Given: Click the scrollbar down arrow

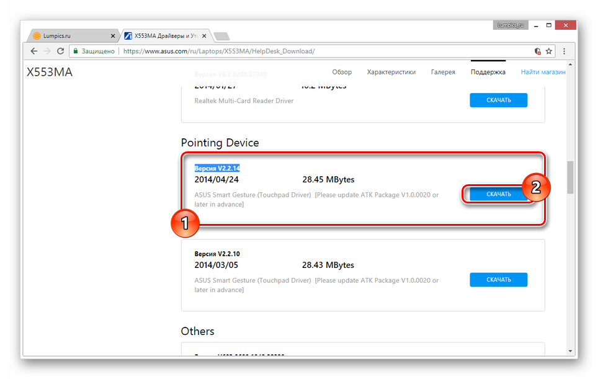Looking at the screenshot, I should tap(570, 351).
